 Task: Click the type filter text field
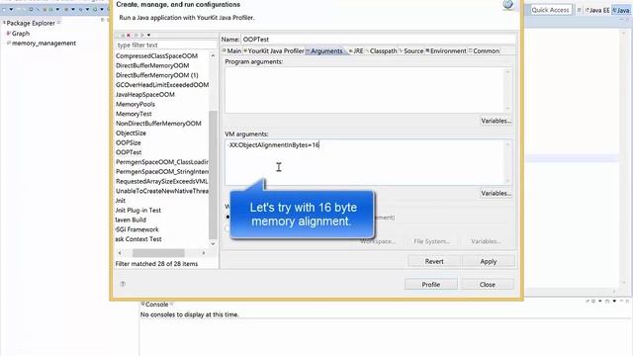[x=166, y=44]
